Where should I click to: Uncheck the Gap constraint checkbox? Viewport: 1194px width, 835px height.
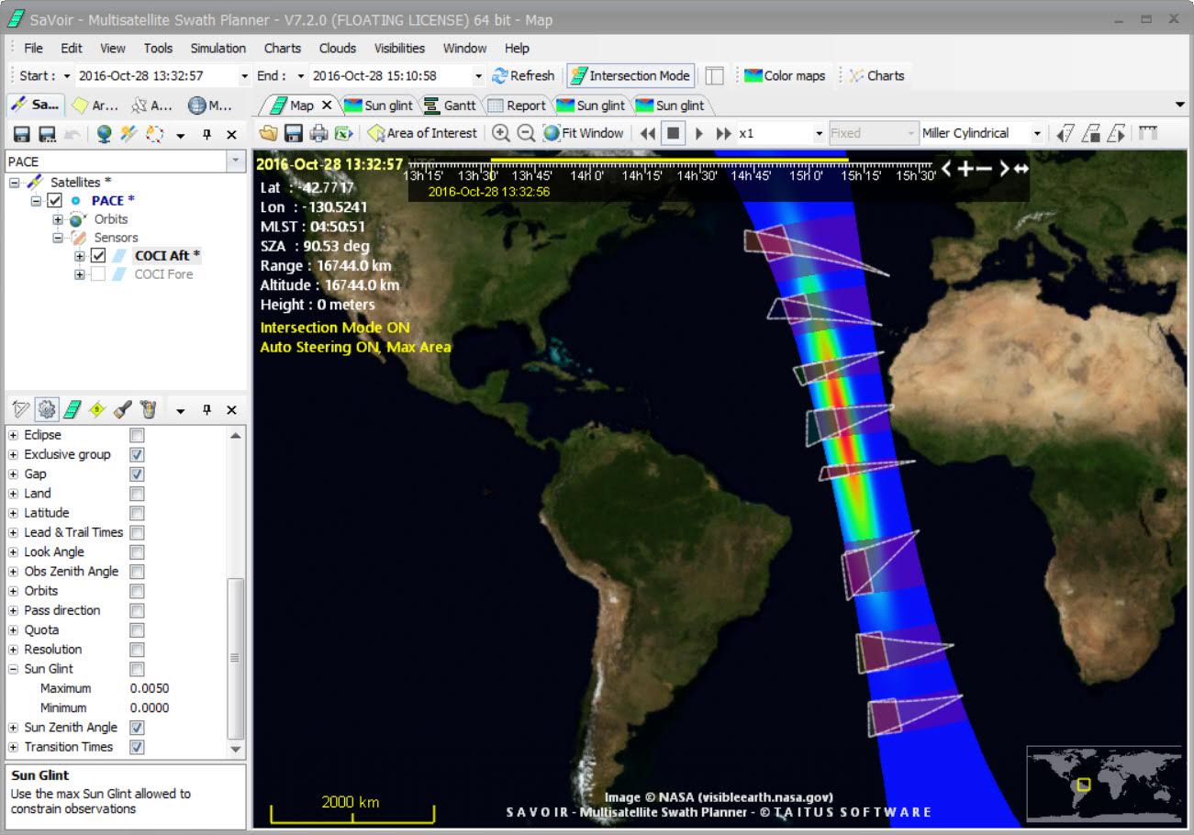[x=137, y=474]
